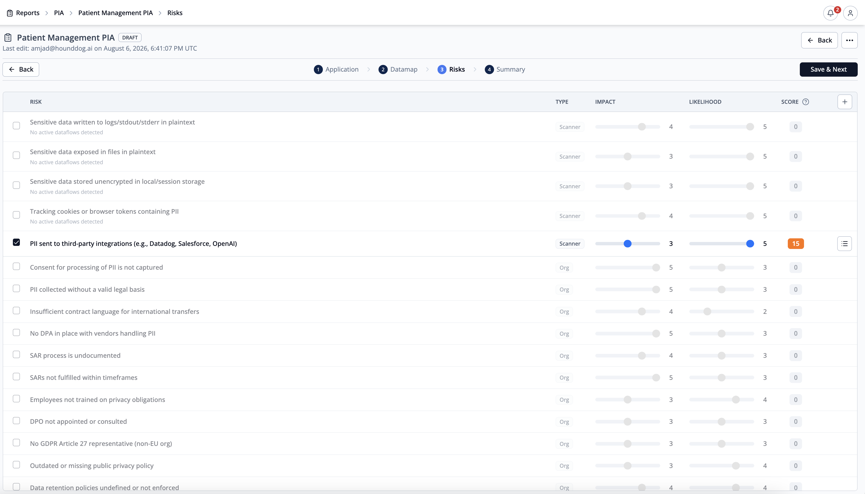The image size is (865, 494).
Task: Click the plus icon to add a risk
Action: point(845,102)
